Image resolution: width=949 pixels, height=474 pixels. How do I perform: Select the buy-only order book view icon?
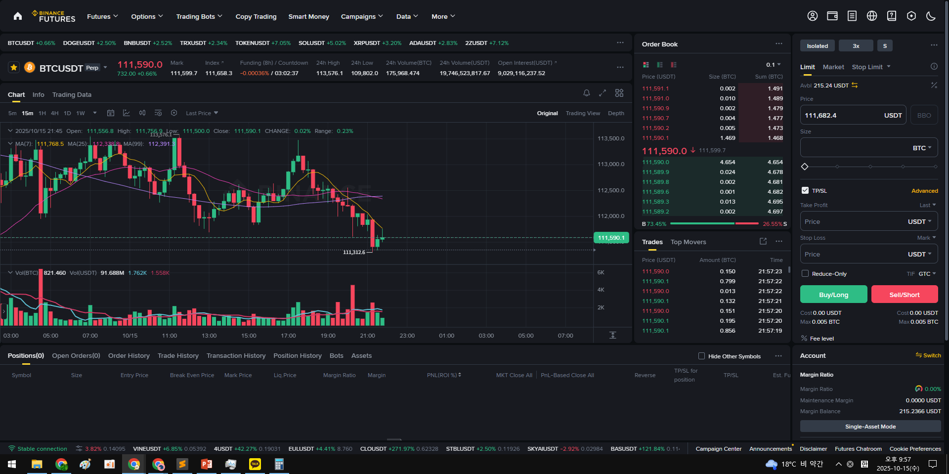click(660, 65)
